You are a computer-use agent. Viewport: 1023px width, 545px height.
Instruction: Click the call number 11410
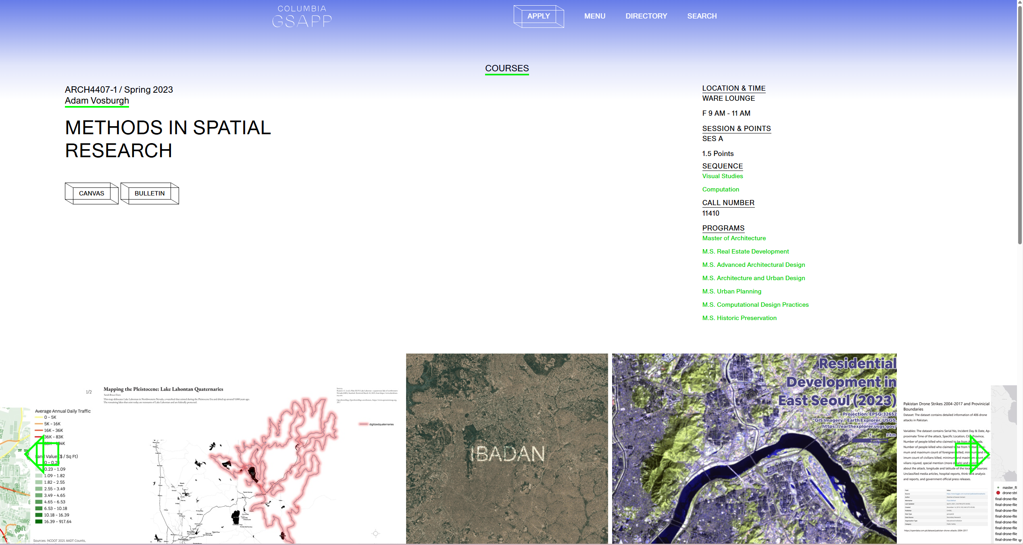pos(710,213)
